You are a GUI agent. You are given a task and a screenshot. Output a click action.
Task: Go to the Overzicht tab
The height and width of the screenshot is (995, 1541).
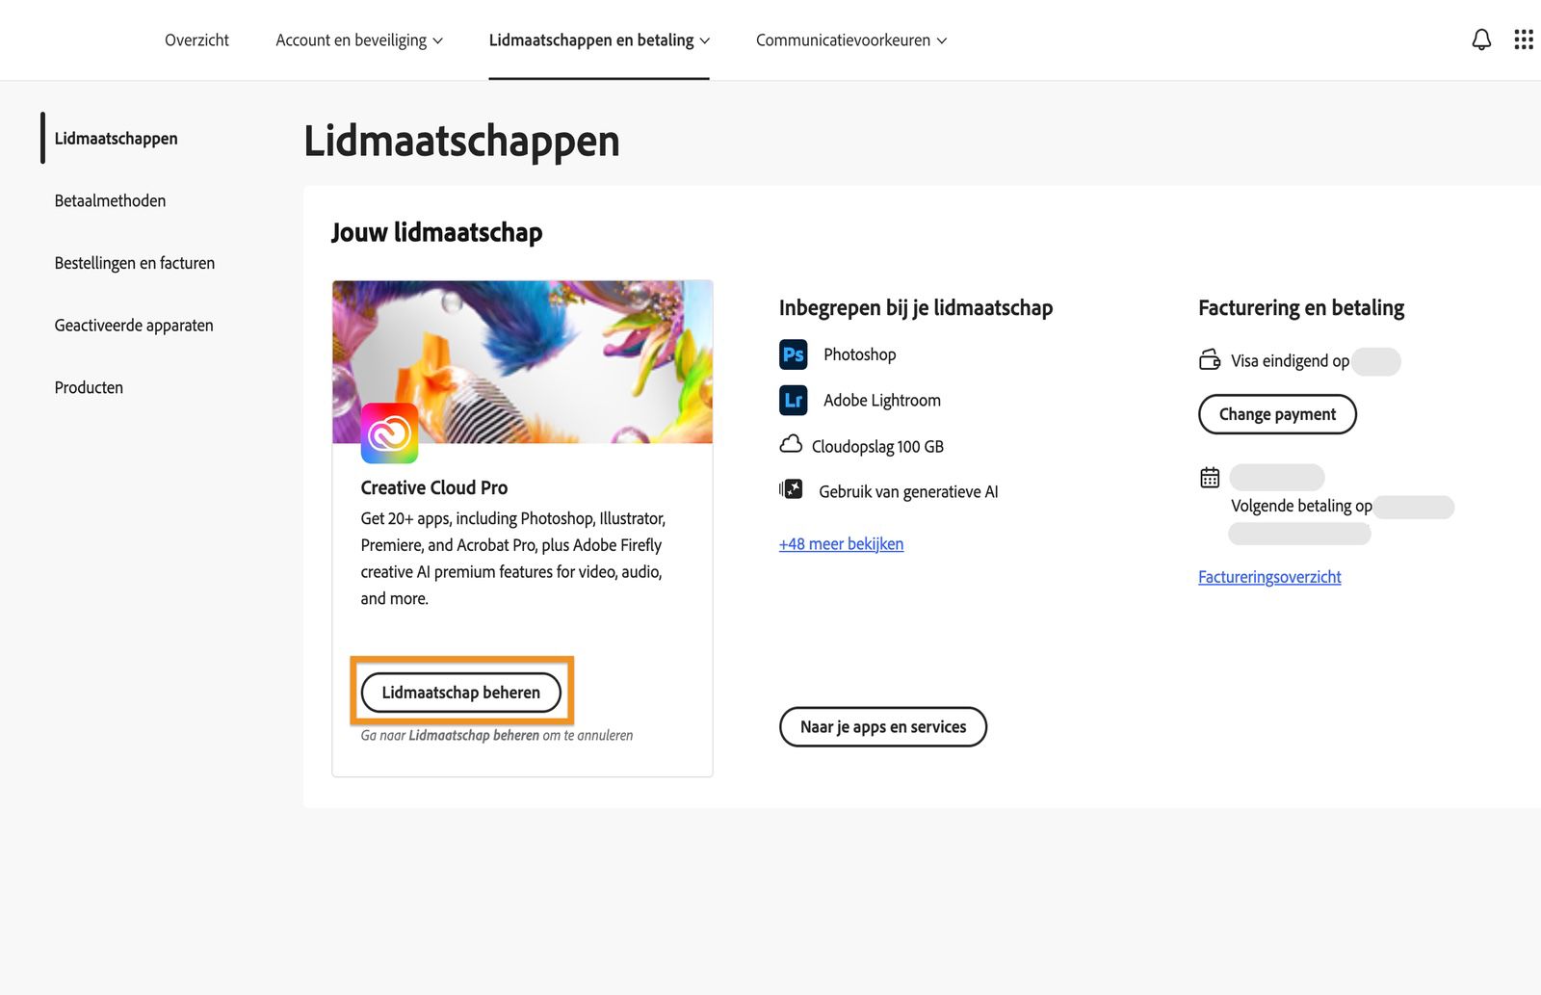(196, 39)
